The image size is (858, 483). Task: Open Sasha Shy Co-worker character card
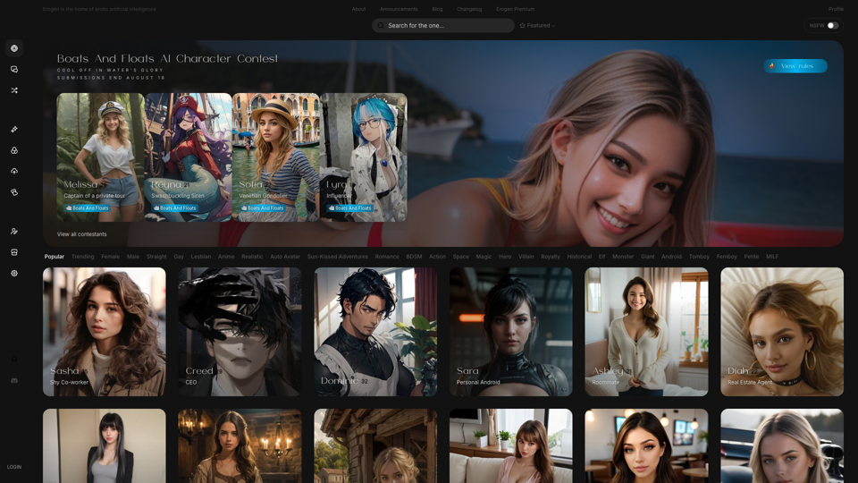click(x=104, y=331)
